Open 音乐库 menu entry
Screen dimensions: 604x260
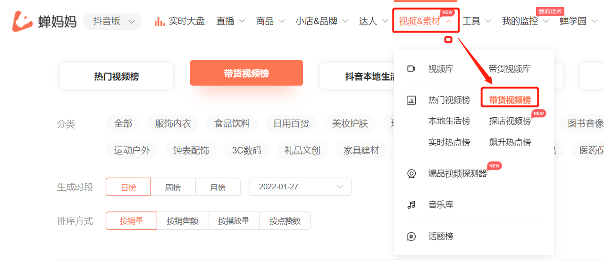tap(441, 205)
